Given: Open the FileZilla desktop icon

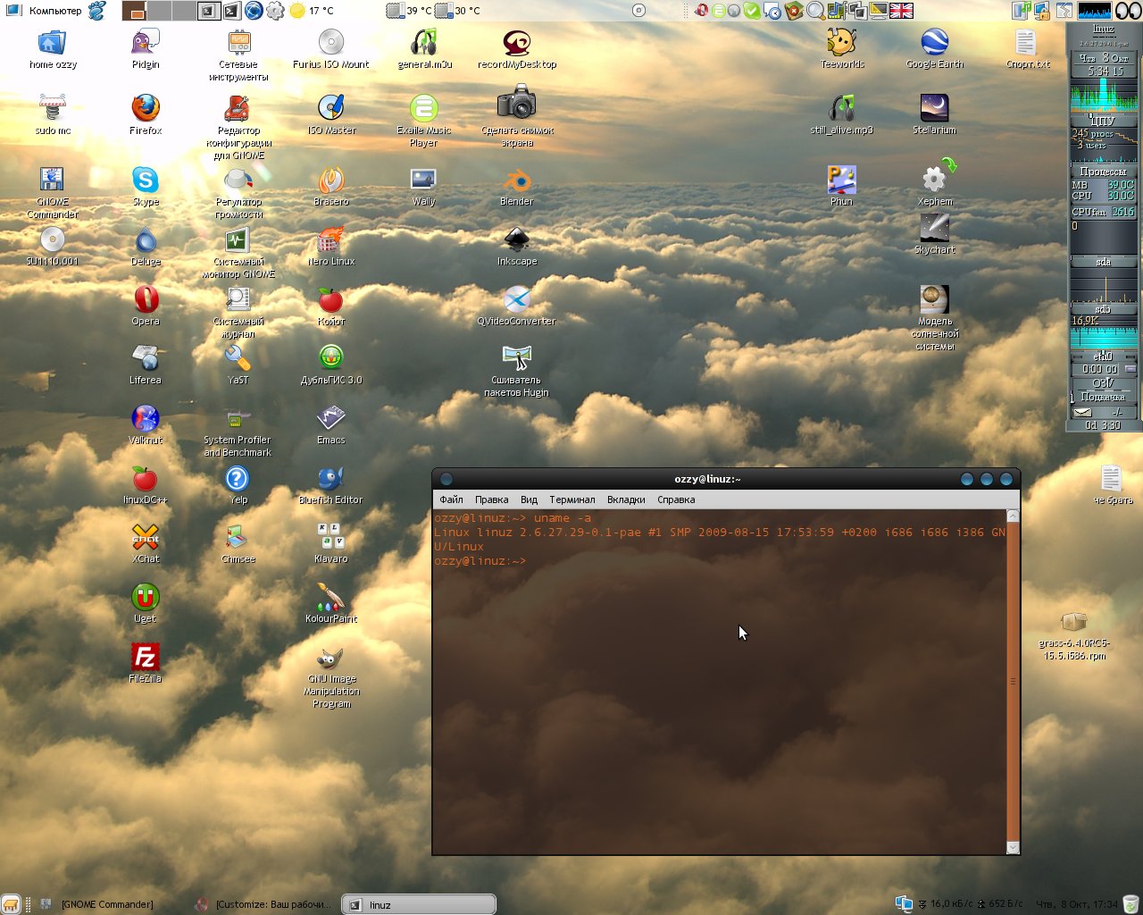Looking at the screenshot, I should coord(145,658).
